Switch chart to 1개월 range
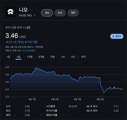 (30, 57)
